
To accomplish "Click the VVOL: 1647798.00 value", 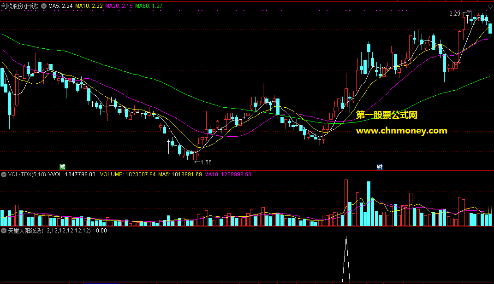I will click(x=72, y=174).
